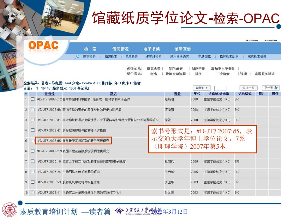Select 基本检索 in the sub-menu

[x=89, y=57]
